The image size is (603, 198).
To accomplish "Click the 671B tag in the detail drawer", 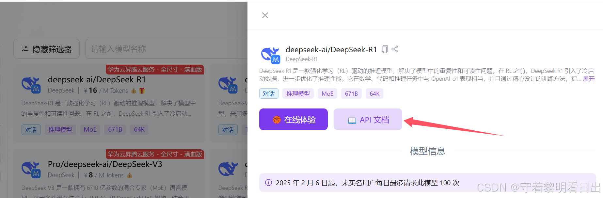I will point(351,94).
